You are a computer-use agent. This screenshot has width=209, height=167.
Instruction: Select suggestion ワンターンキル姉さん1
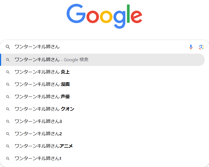[102, 158]
